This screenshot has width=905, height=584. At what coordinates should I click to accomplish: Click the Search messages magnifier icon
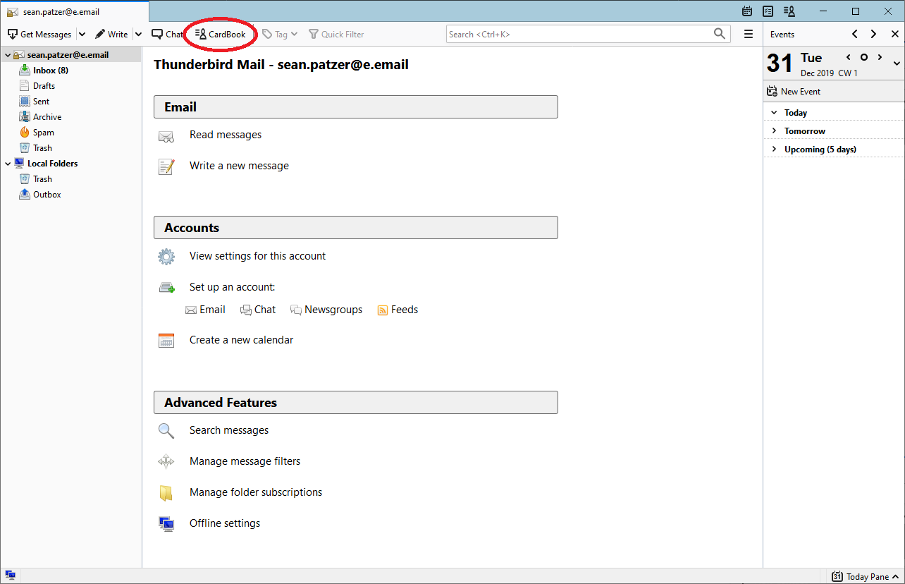point(166,431)
